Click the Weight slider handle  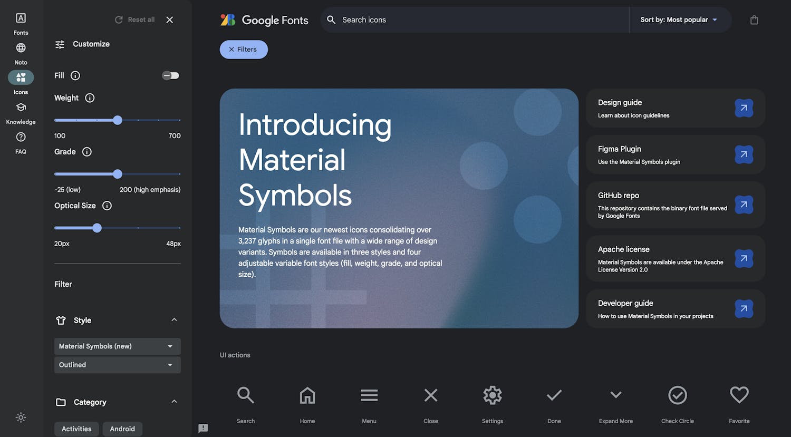coord(118,120)
